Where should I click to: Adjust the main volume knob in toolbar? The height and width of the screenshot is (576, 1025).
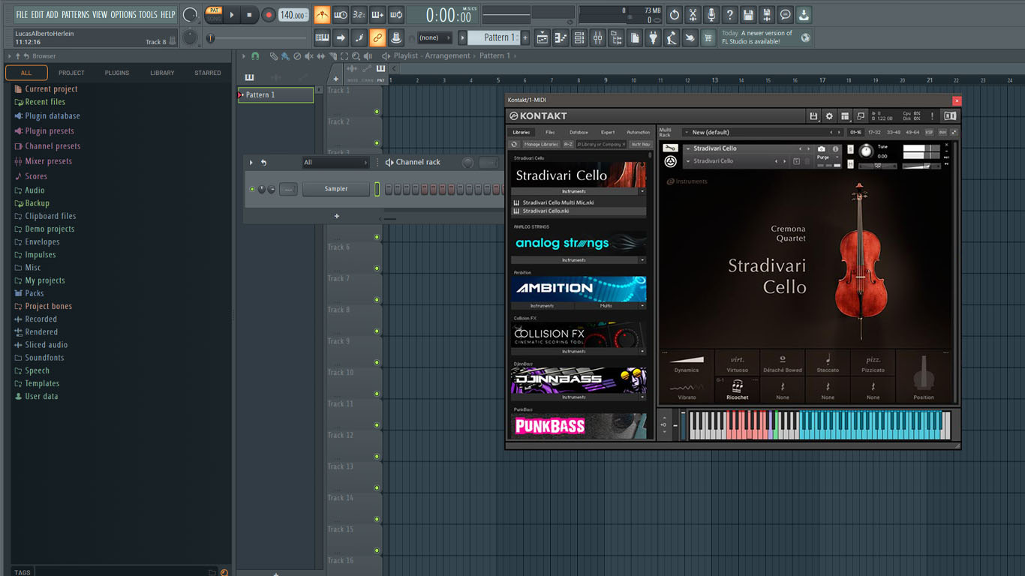[x=191, y=15]
